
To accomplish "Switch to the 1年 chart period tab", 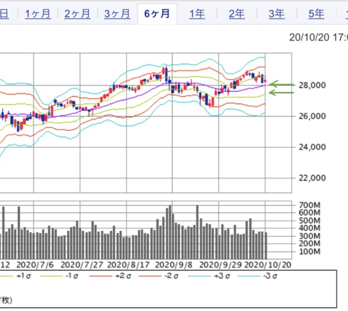I will pyautogui.click(x=197, y=14).
